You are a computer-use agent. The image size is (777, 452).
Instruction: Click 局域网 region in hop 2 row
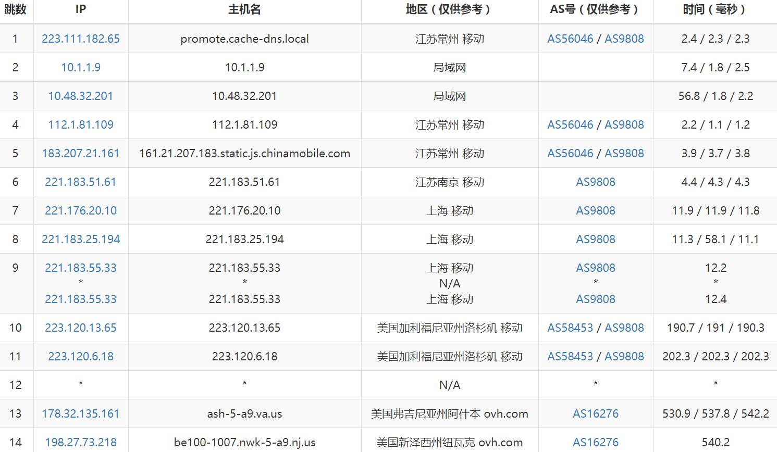[450, 67]
